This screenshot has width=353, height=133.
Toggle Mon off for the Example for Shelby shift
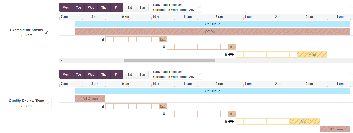pyautogui.click(x=66, y=8)
